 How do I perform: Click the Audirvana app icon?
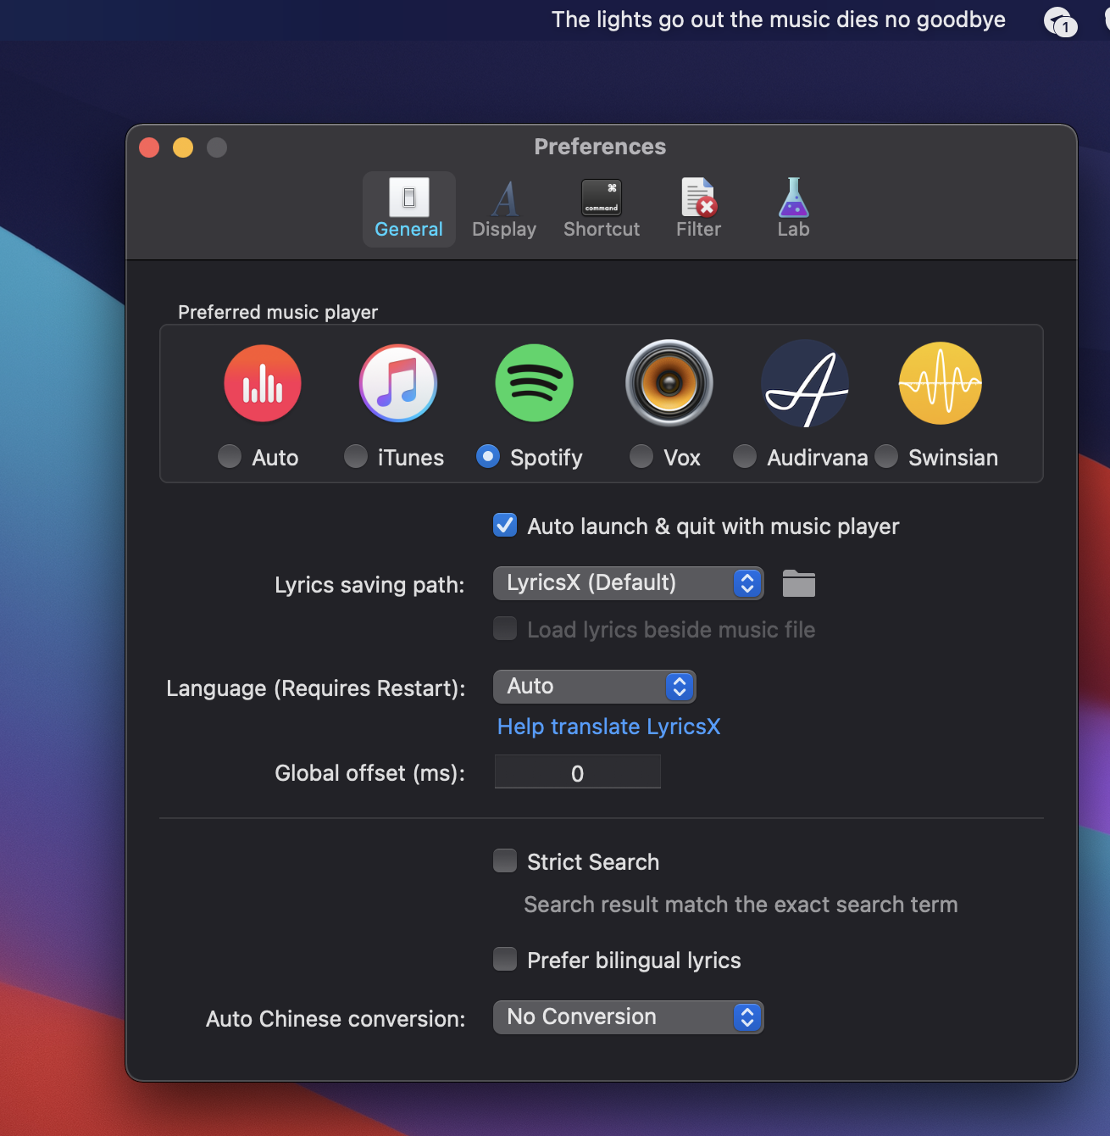(x=805, y=383)
